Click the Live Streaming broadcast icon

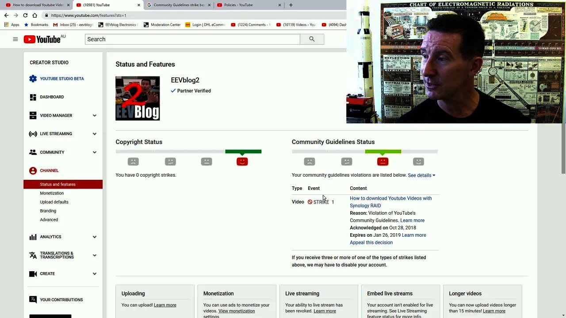[33, 134]
